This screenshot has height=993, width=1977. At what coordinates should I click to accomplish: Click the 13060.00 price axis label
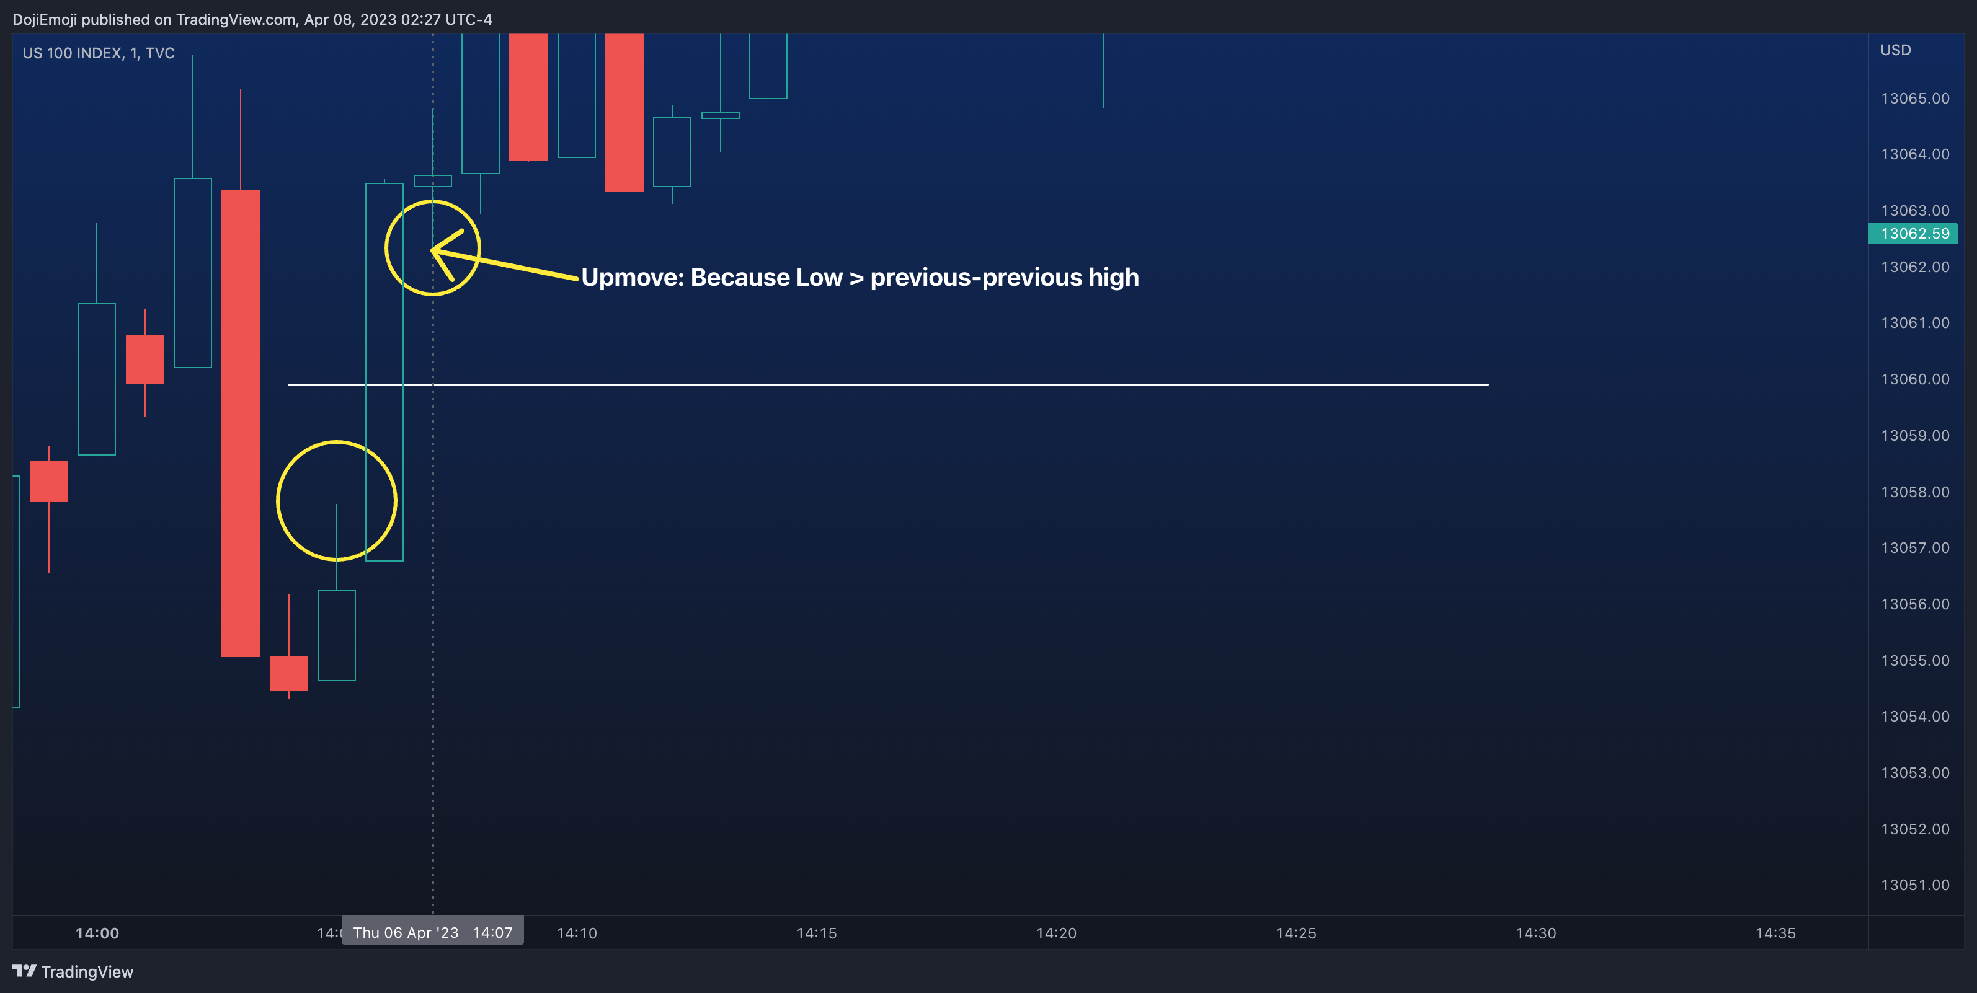[x=1915, y=379]
